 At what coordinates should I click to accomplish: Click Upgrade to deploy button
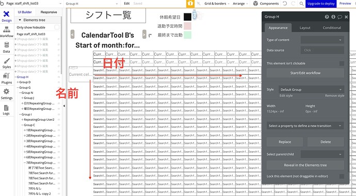click(x=321, y=4)
